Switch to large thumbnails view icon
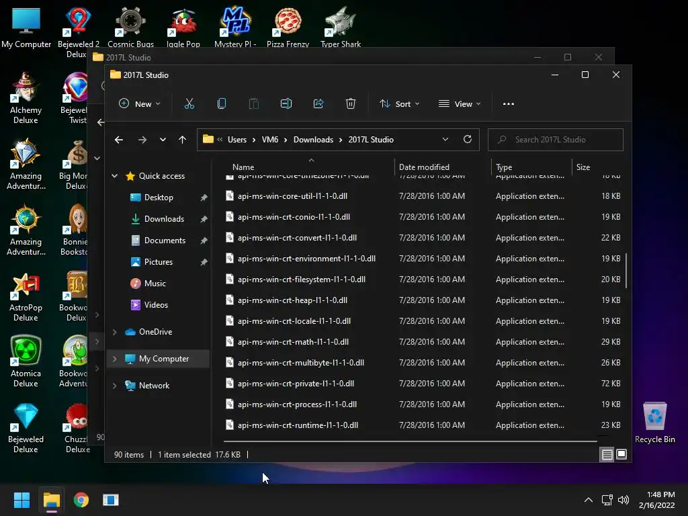 621,454
